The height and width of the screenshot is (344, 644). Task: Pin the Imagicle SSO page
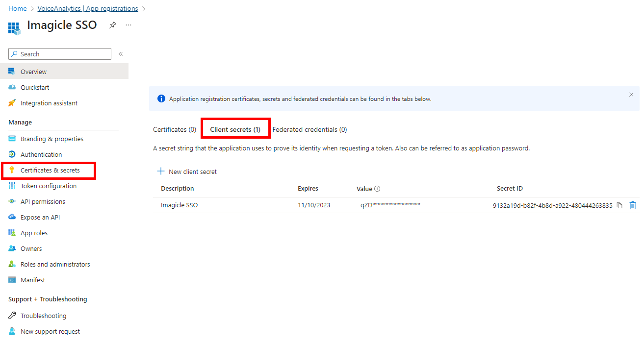(x=113, y=25)
